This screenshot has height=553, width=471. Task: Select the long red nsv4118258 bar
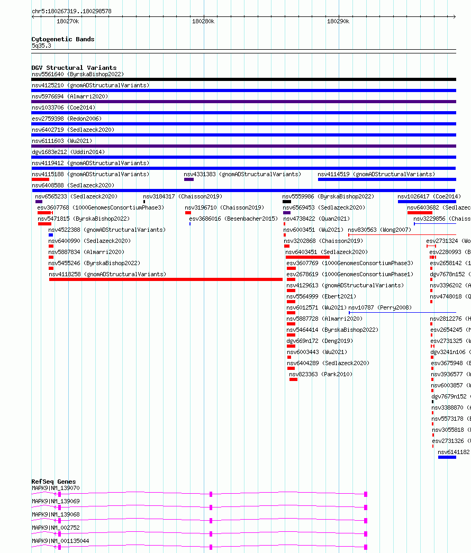166,279
